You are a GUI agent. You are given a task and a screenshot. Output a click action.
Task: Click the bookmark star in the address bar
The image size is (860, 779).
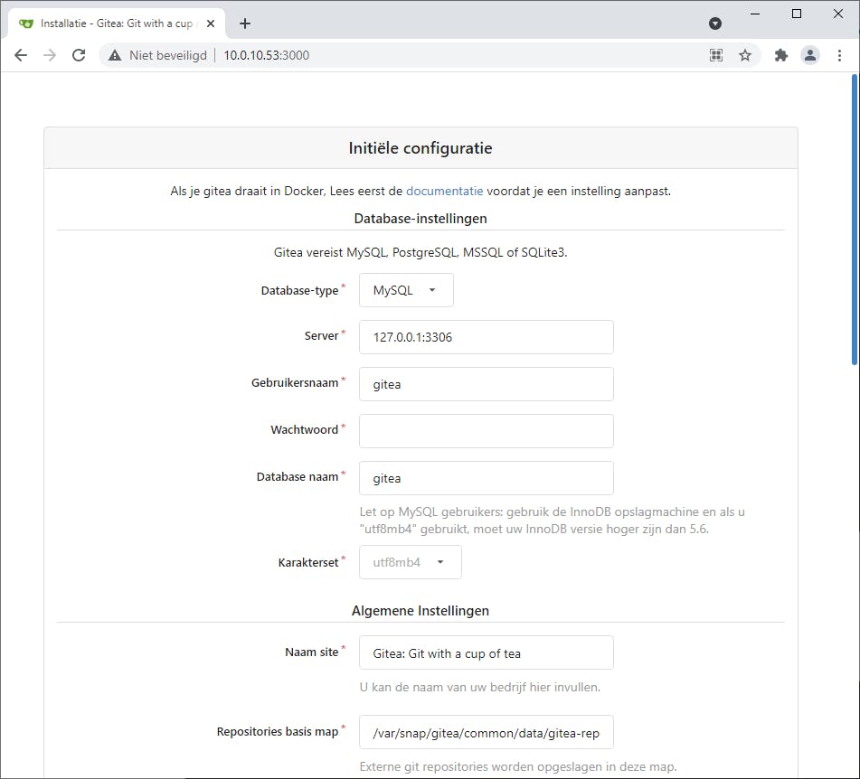coord(745,55)
